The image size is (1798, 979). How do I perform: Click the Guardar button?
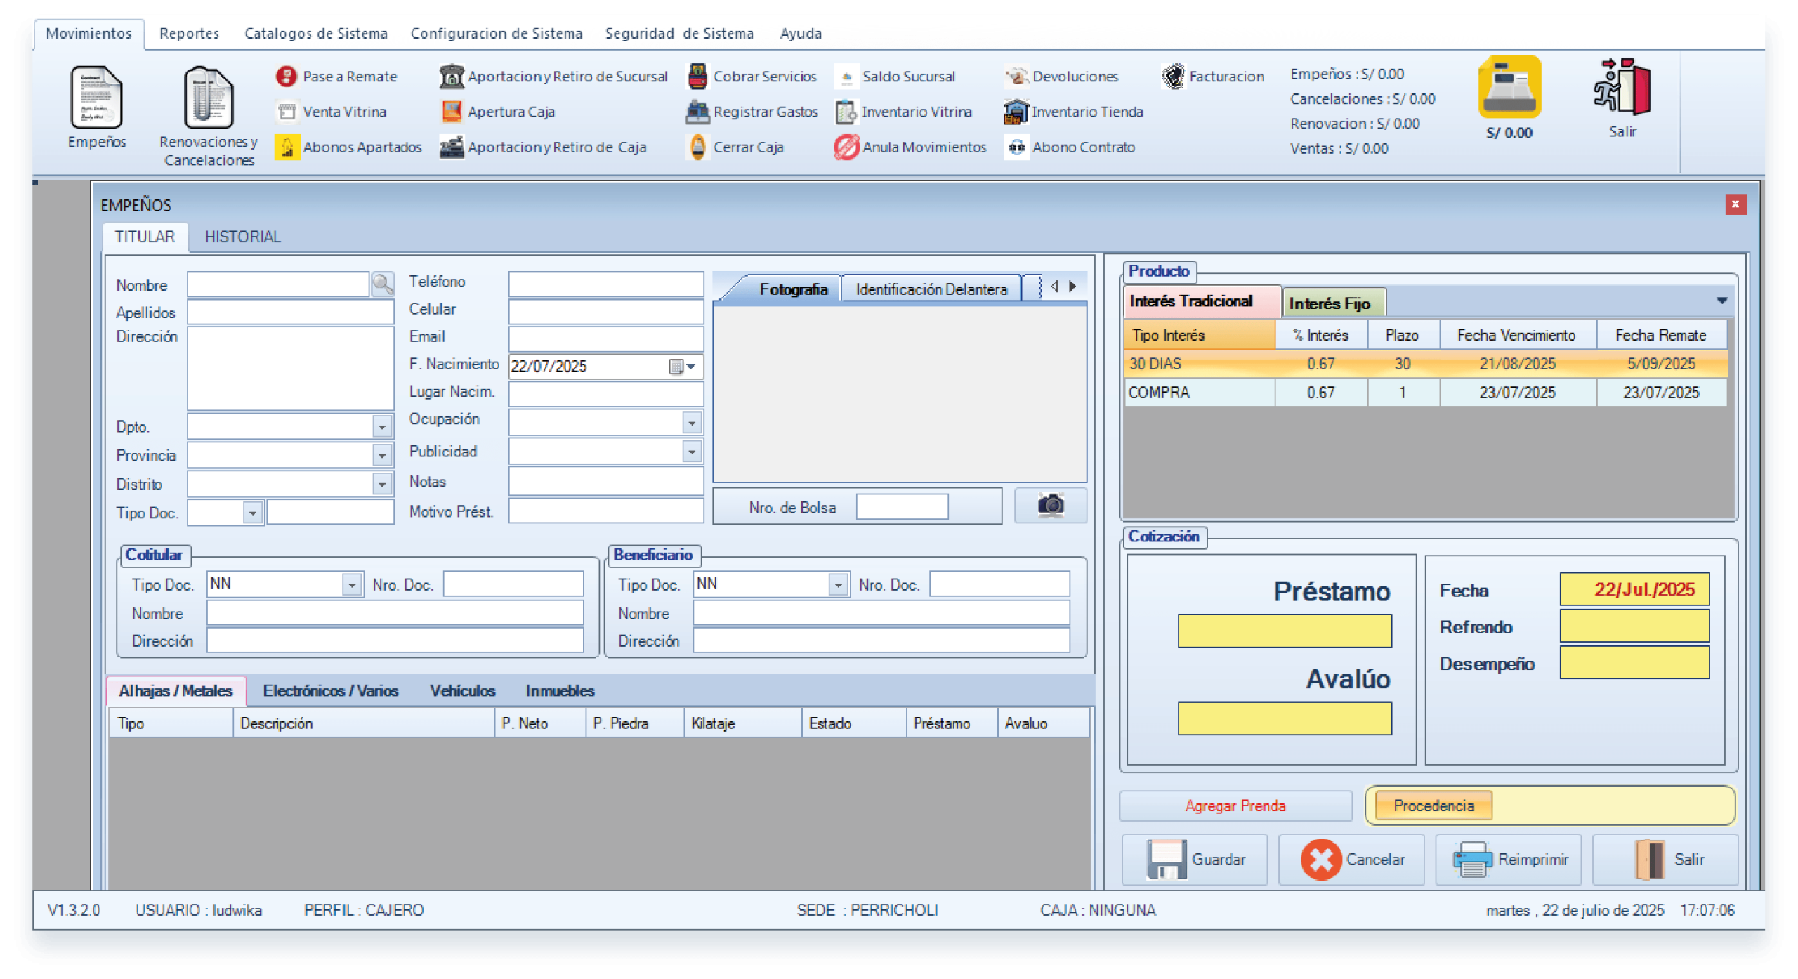pos(1195,859)
